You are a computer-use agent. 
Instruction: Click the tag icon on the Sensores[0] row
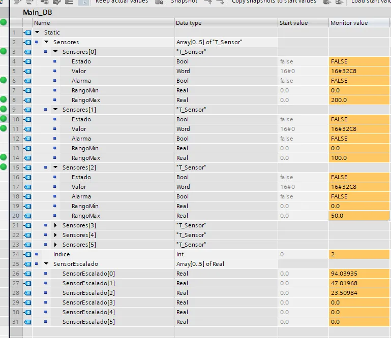[27, 52]
